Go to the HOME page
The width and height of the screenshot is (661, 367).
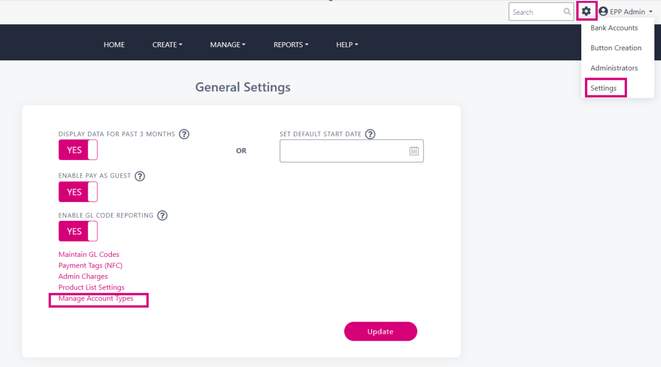pos(114,45)
